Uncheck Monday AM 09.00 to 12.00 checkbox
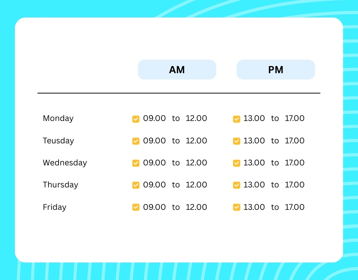The height and width of the screenshot is (280, 358). coord(136,119)
